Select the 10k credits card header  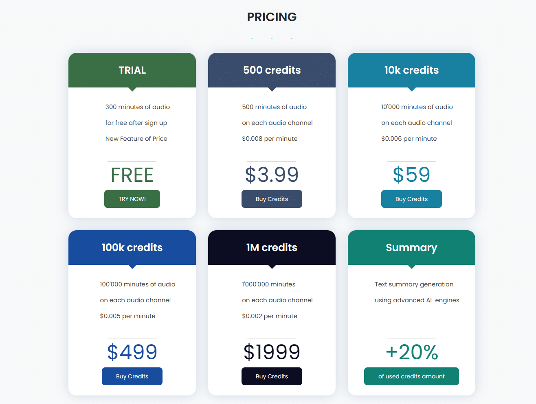pyautogui.click(x=411, y=70)
